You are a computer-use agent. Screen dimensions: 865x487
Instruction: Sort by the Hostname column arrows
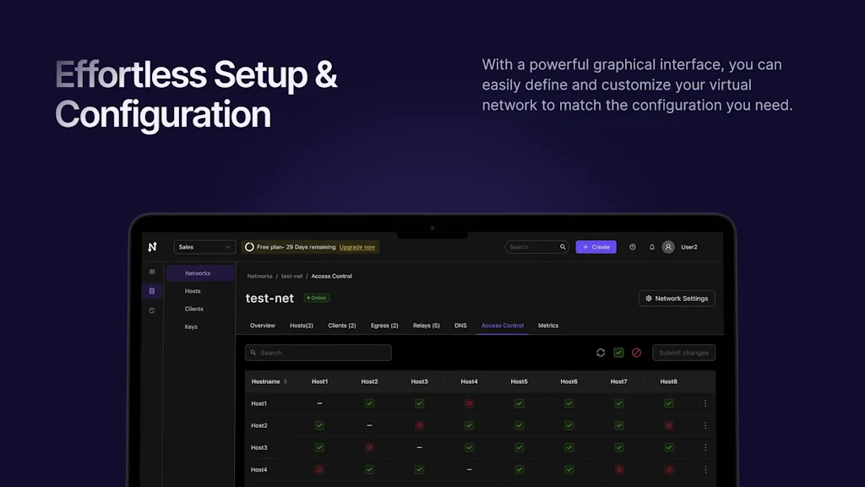(286, 381)
